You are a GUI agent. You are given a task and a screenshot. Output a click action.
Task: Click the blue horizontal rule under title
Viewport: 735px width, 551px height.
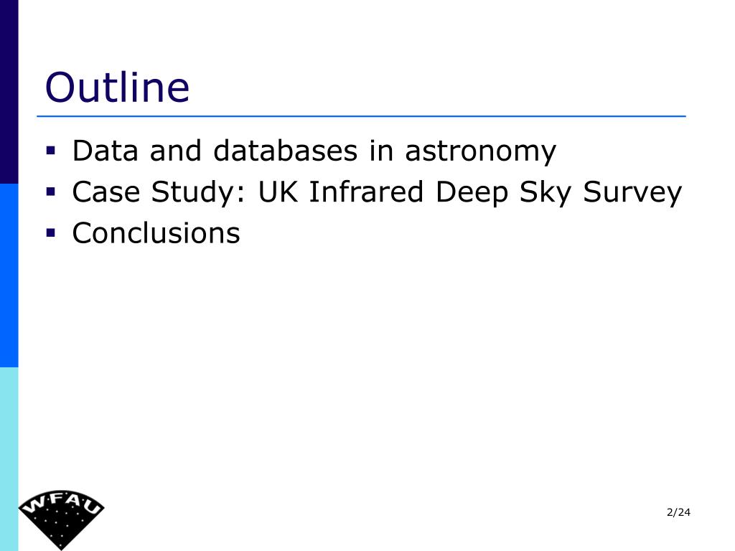(x=362, y=116)
